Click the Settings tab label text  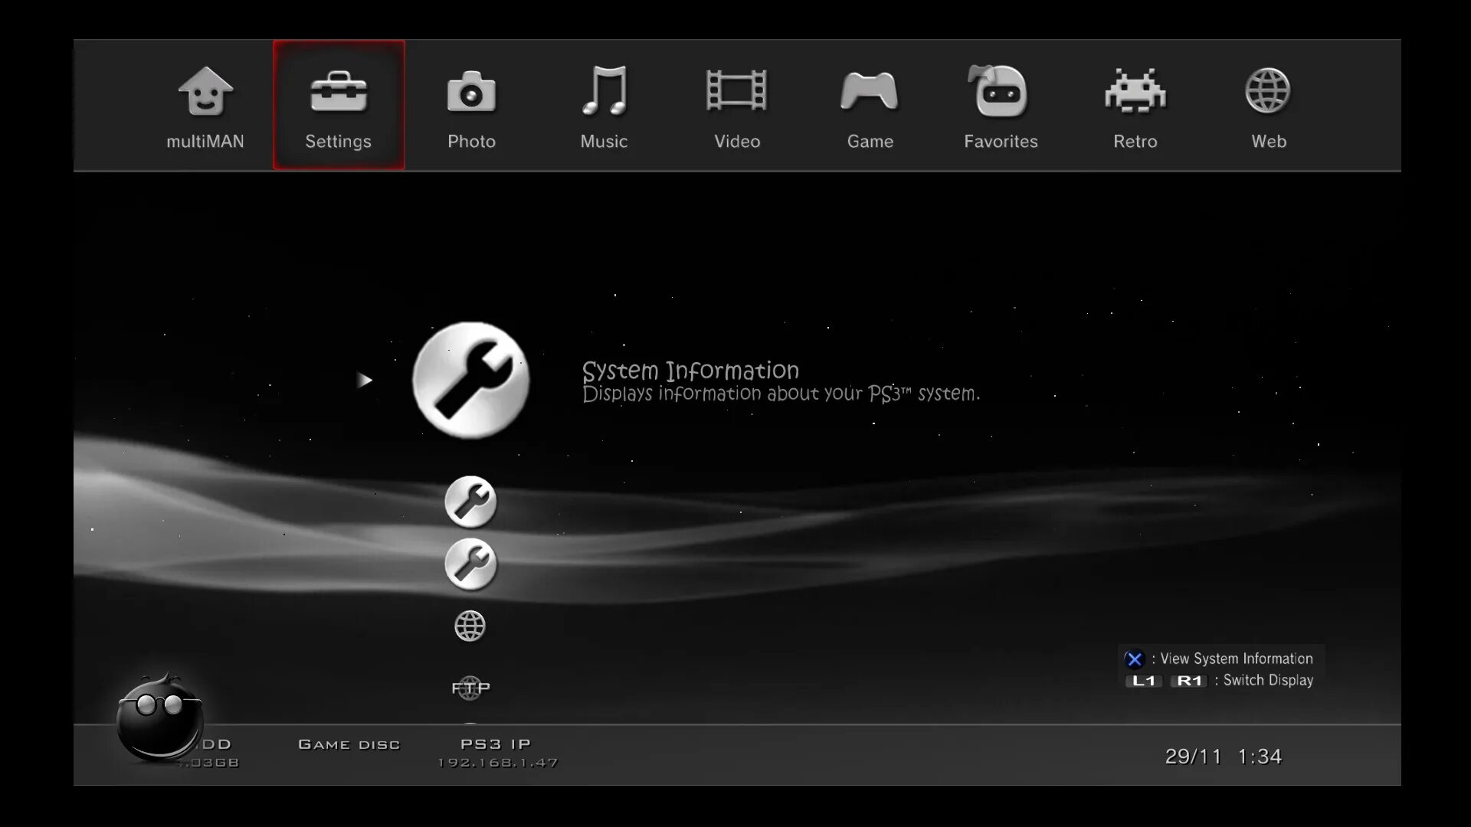338,142
